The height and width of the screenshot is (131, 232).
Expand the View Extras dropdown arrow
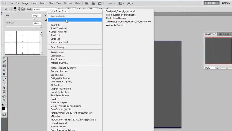coord(103,3)
